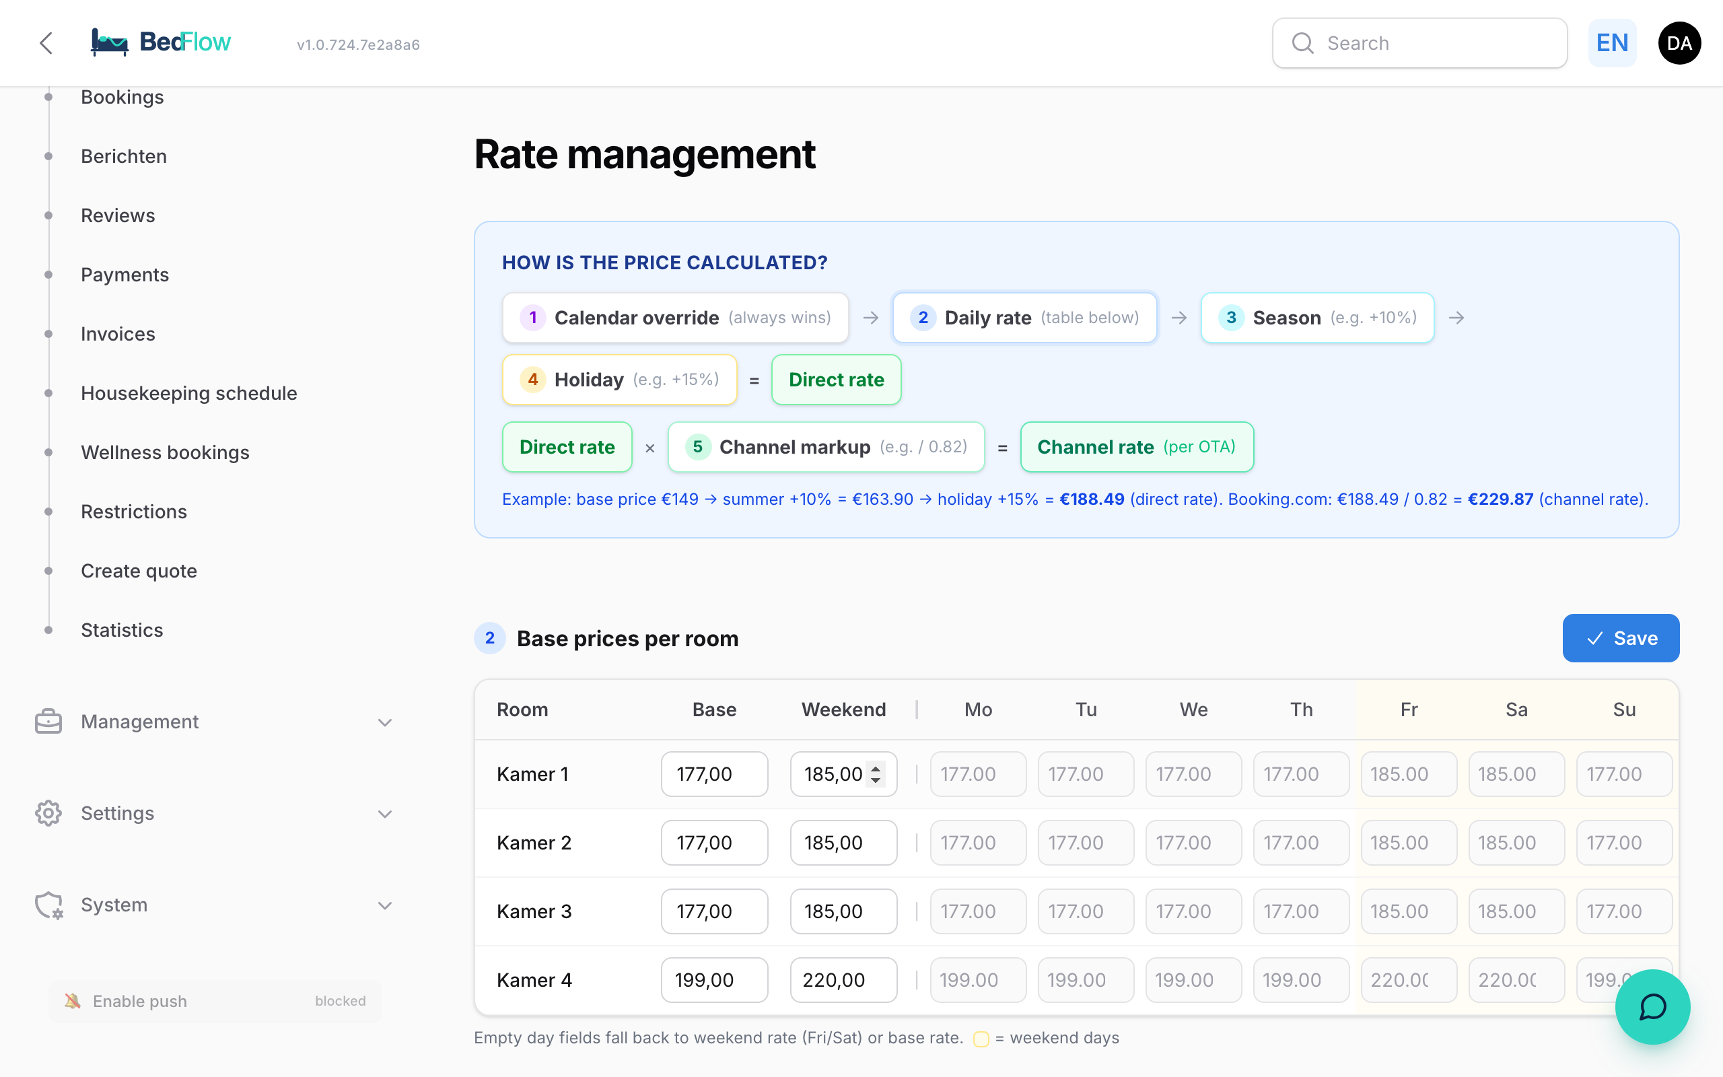Screen dimensions: 1723x1077
Task: Click 'Base prices per room' heading
Action: 627,638
